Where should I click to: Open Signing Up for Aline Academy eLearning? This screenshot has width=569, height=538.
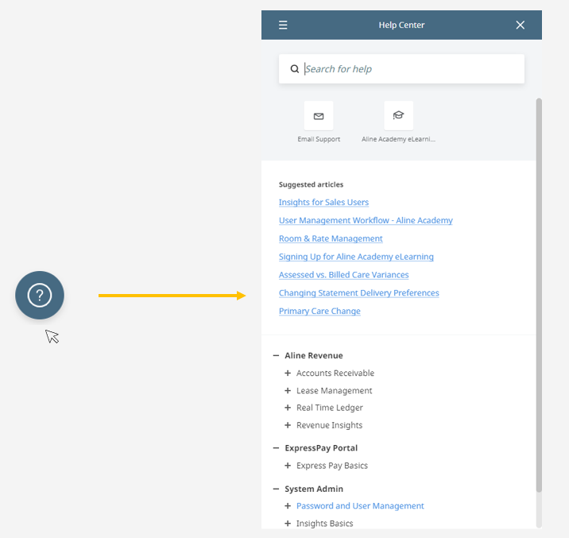point(356,257)
